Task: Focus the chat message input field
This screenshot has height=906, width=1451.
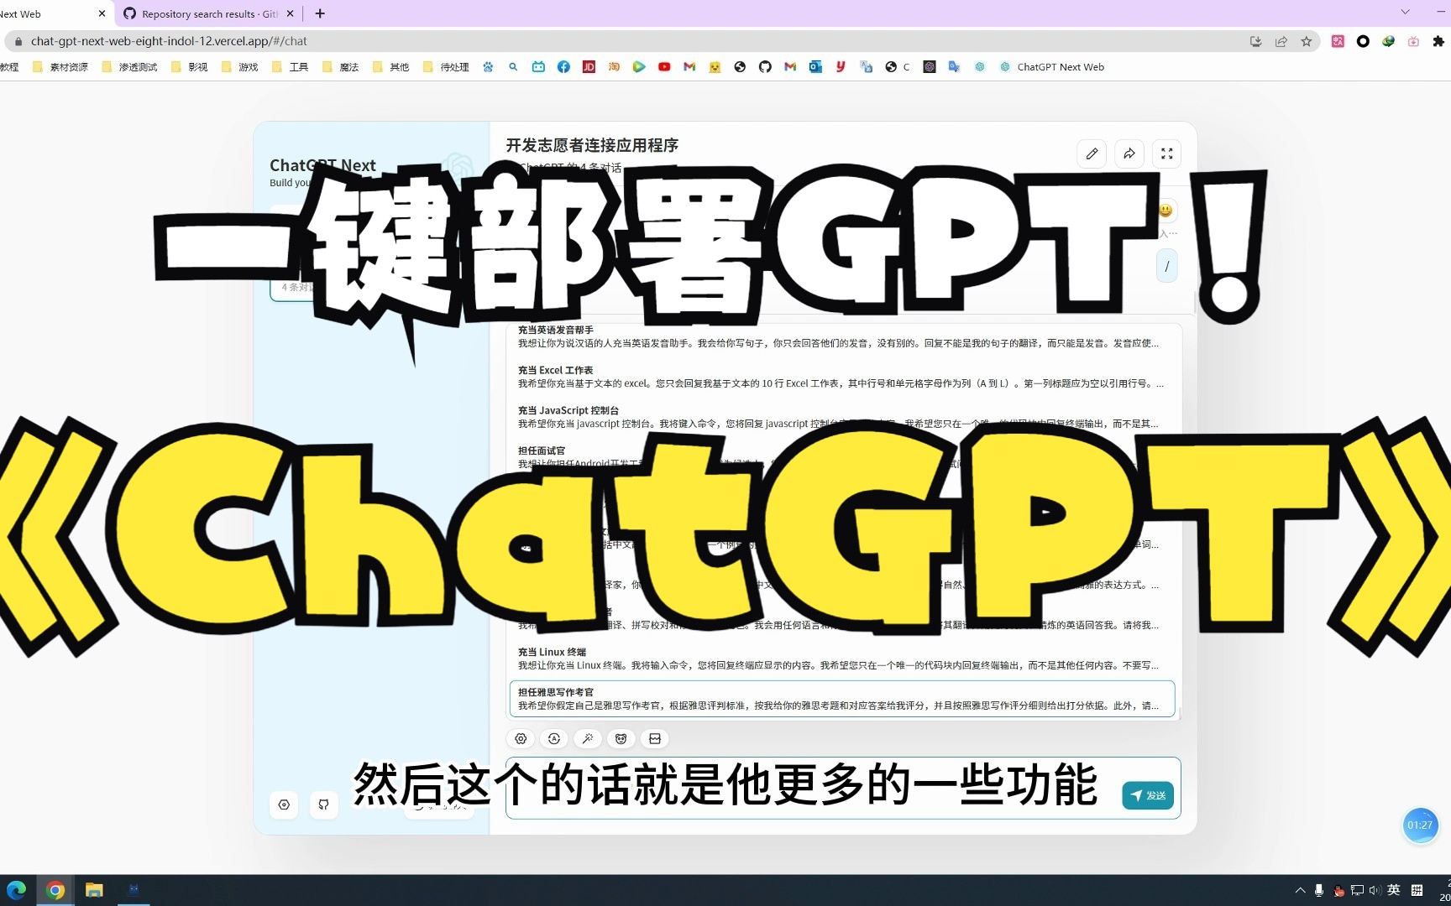Action: click(x=843, y=789)
